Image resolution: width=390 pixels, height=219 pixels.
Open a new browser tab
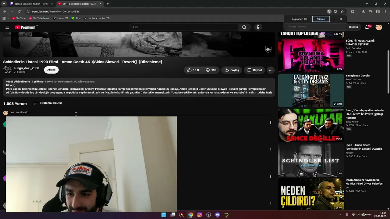click(x=108, y=4)
